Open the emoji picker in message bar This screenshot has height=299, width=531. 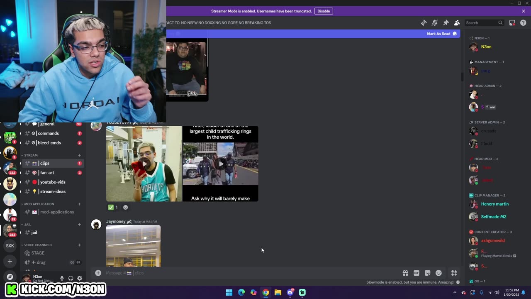439,273
